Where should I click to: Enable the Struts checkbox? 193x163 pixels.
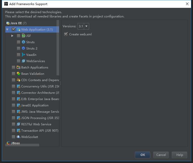point(18,42)
